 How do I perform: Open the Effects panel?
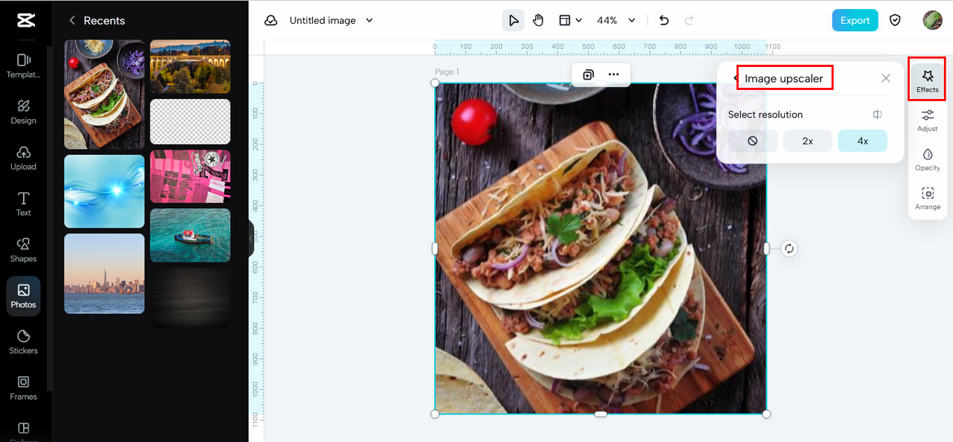coord(928,80)
